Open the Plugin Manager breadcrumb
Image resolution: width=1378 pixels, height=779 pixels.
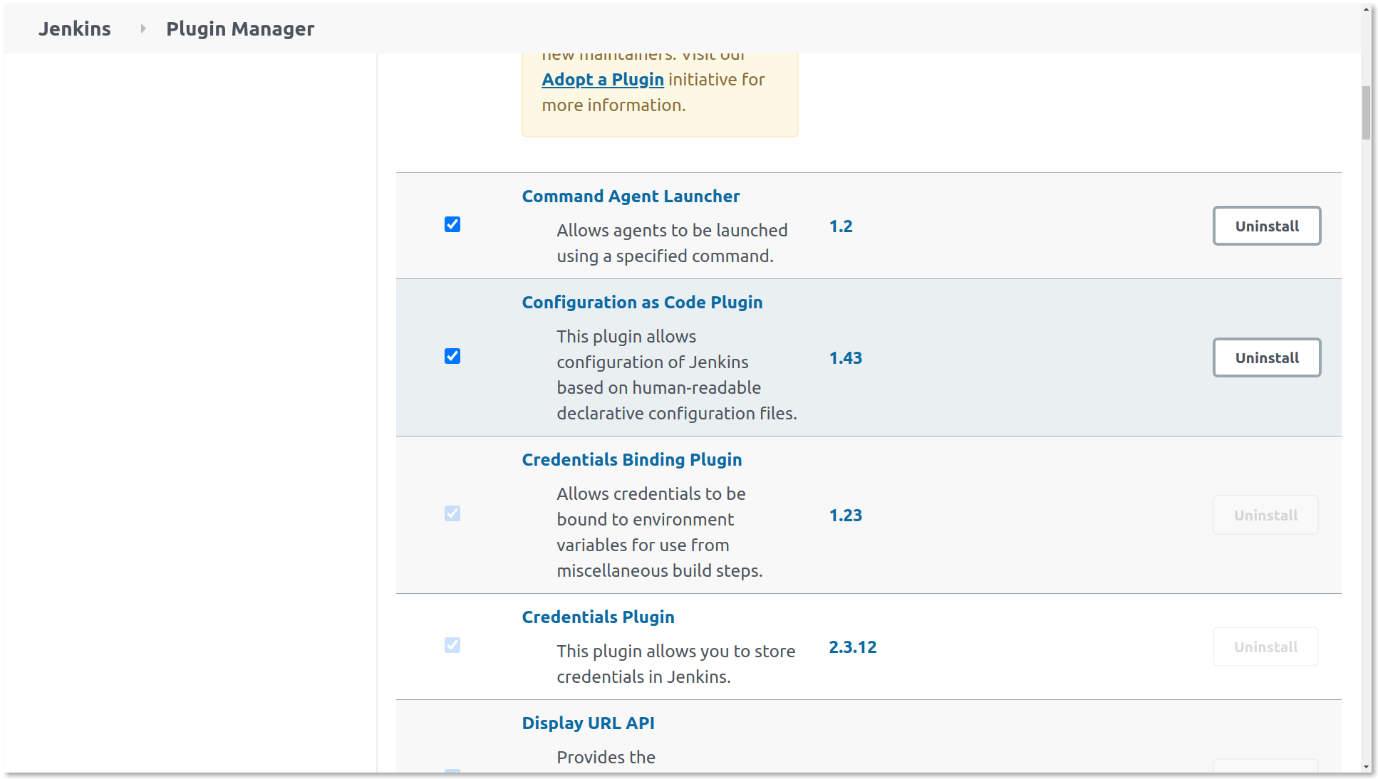[240, 28]
